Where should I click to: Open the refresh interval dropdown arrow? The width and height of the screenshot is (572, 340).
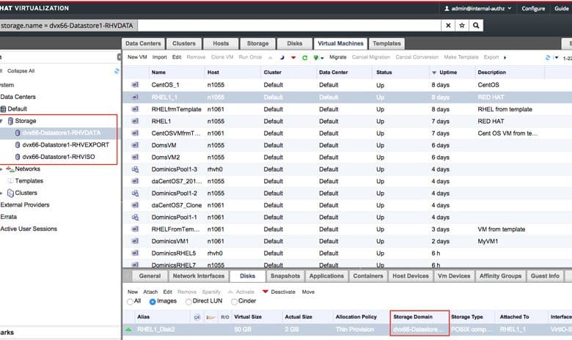tap(557, 58)
